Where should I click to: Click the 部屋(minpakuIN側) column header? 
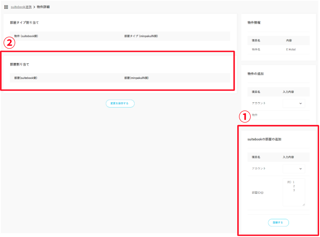[x=137, y=78]
